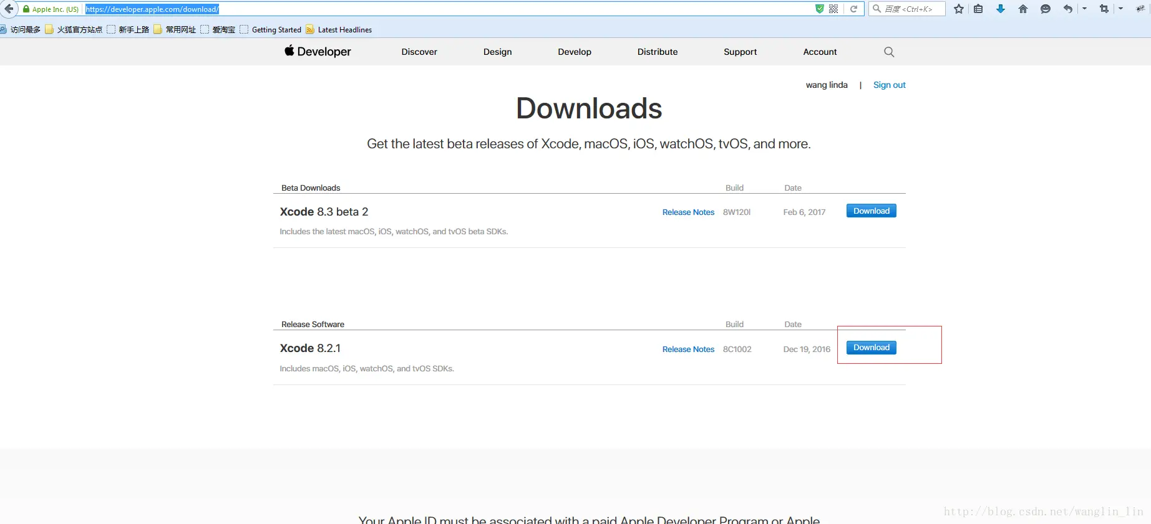
Task: Expand dropdown arrow next to crop icon
Action: click(1120, 9)
